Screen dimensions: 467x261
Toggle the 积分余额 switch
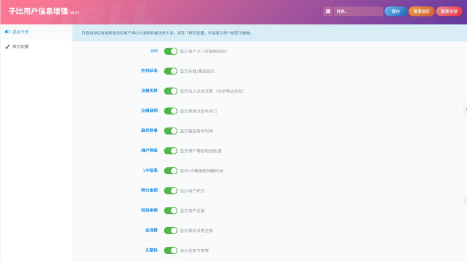[x=170, y=191]
